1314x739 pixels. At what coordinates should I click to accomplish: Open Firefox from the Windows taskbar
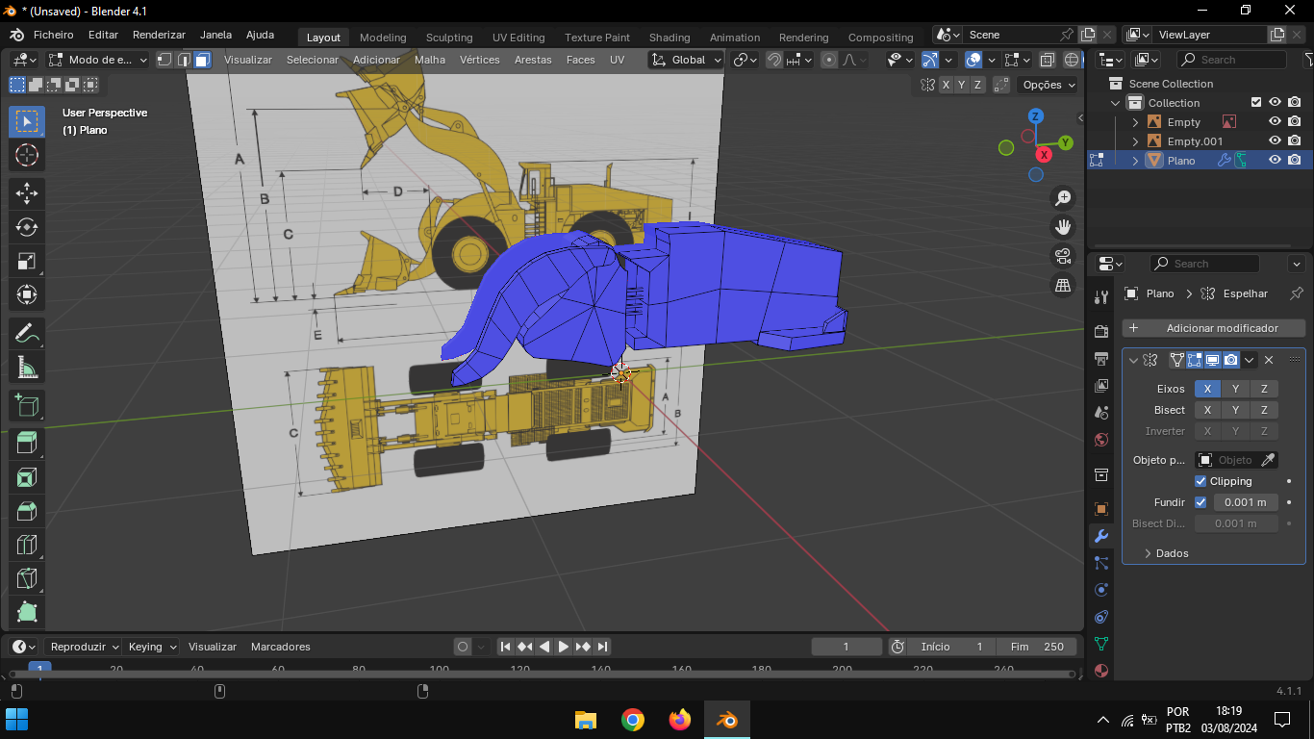point(680,720)
